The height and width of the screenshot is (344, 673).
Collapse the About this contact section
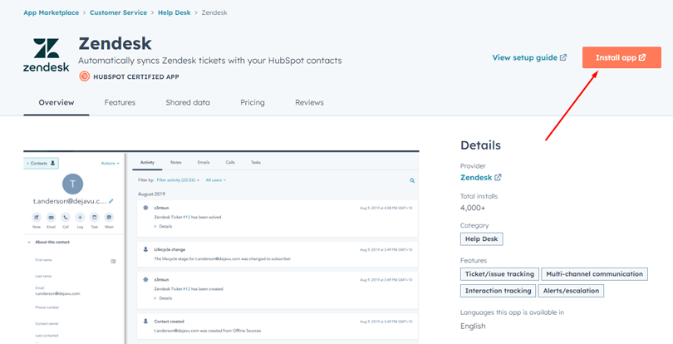pos(29,243)
